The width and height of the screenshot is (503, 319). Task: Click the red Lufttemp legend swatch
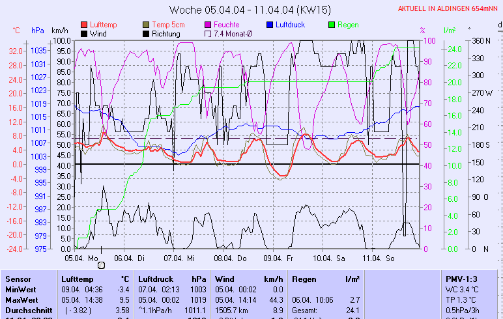click(x=84, y=25)
